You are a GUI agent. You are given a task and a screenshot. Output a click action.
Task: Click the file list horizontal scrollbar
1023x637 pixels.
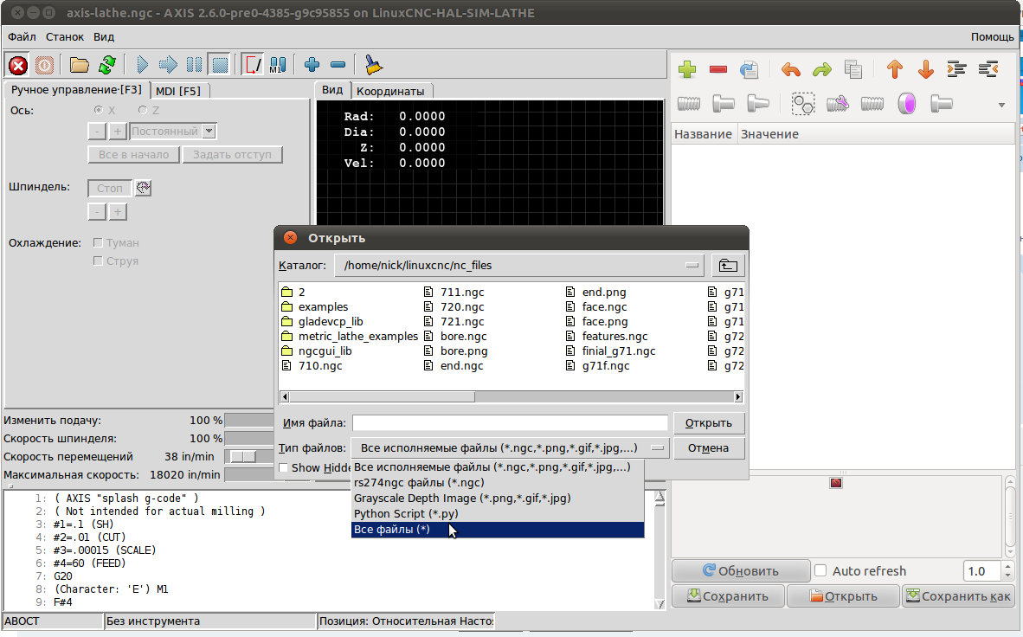tap(511, 396)
